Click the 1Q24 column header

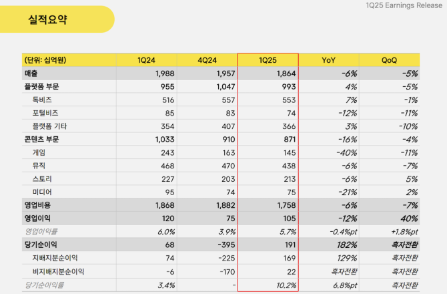(x=146, y=60)
